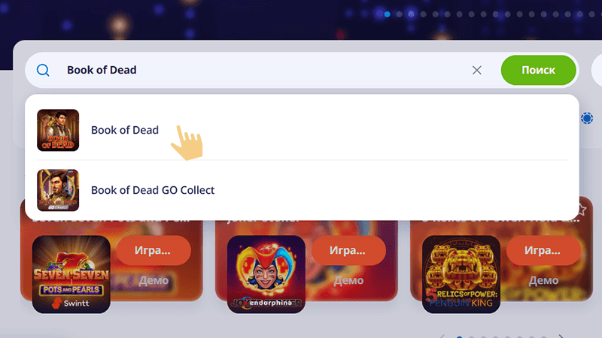
Task: Play the 5 Relics of Power game
Action: pos(543,250)
